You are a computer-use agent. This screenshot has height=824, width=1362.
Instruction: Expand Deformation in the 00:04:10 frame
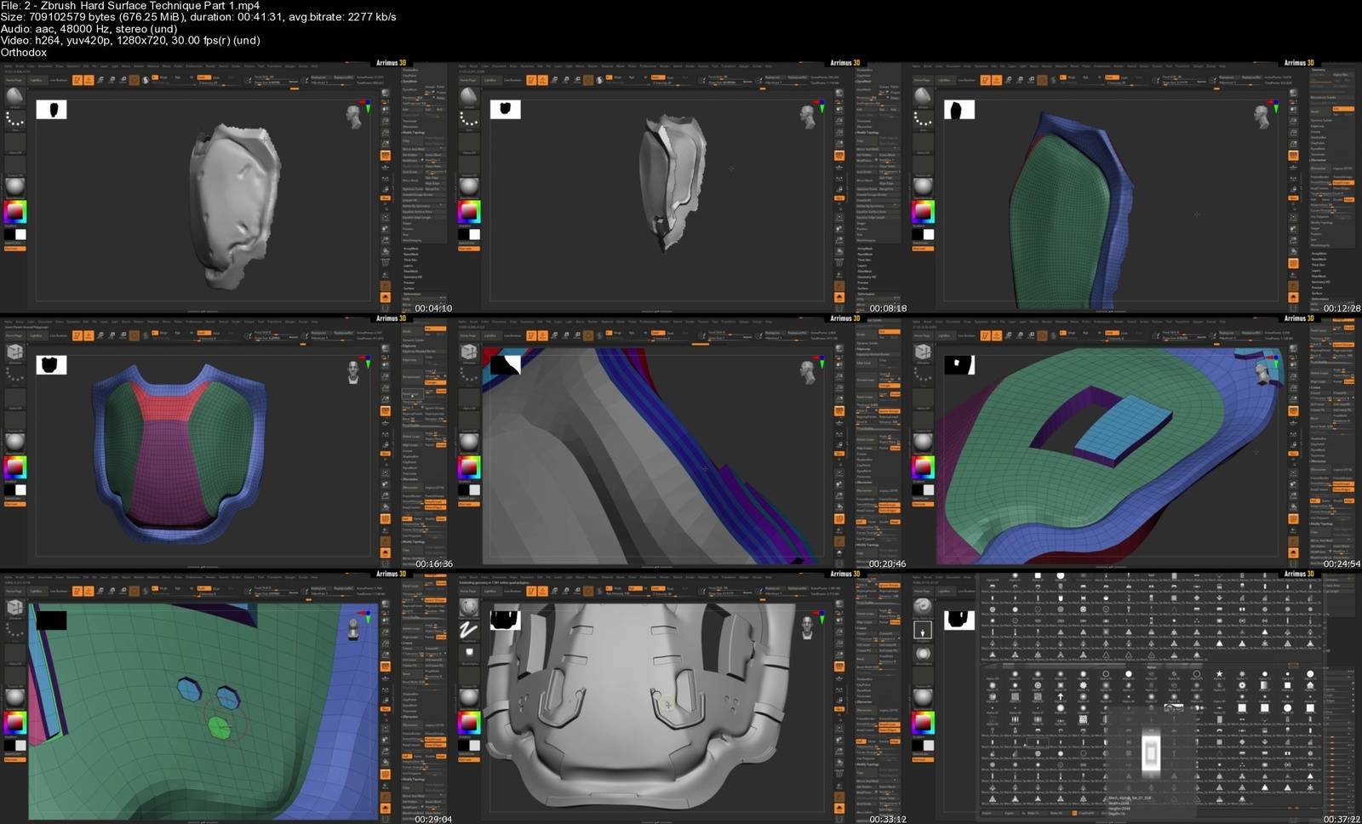[x=412, y=294]
